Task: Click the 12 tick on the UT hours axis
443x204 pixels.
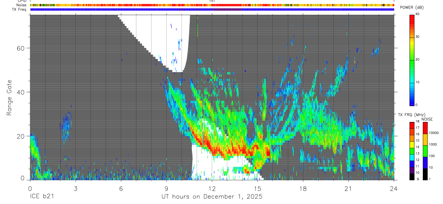Action: point(212,188)
